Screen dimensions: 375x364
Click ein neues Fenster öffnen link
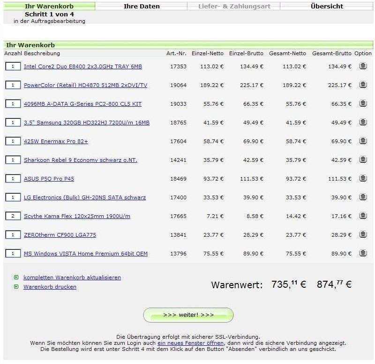click(191, 343)
